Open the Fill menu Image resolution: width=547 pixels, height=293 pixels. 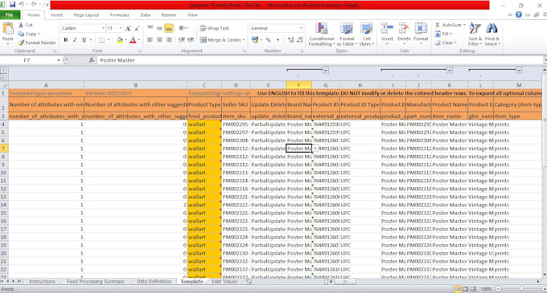(443, 34)
